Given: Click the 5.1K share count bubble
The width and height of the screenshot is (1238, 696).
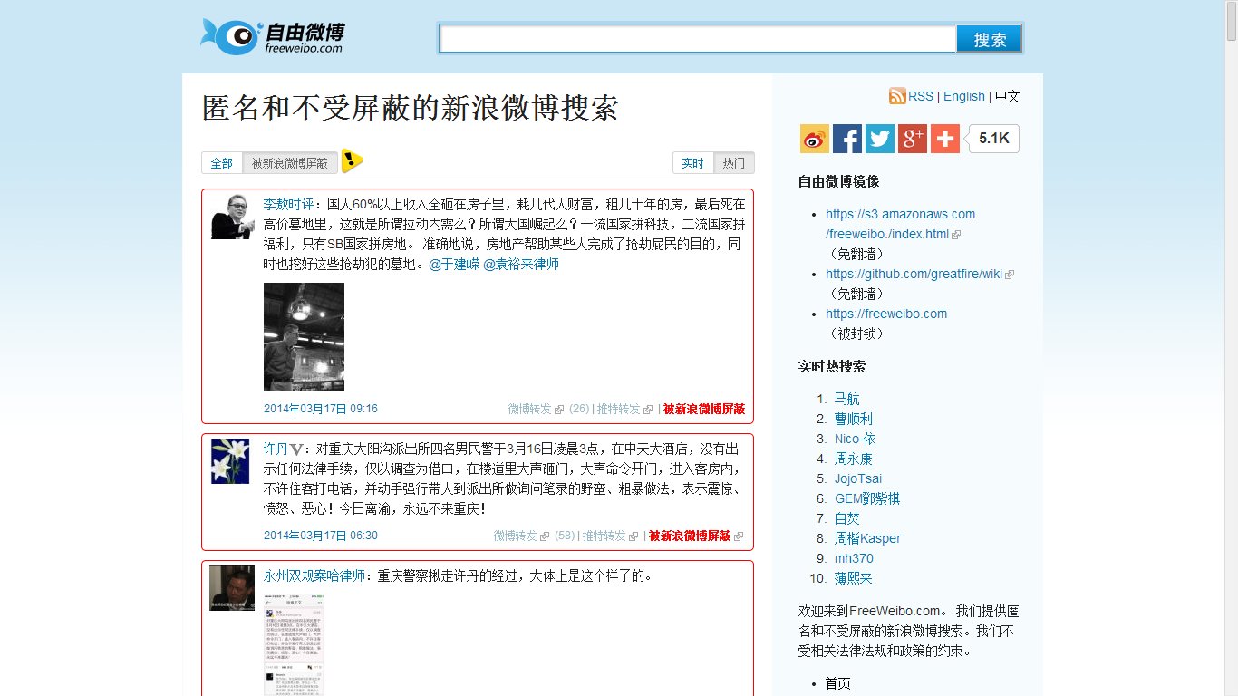Looking at the screenshot, I should pyautogui.click(x=994, y=139).
